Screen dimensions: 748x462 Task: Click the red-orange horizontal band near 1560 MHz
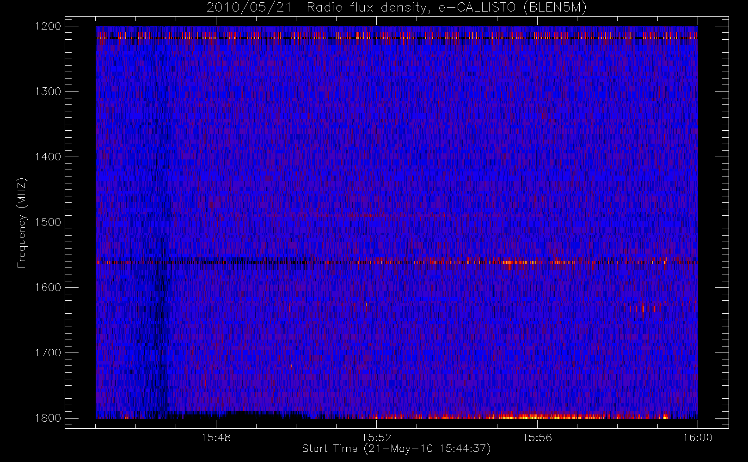(397, 262)
